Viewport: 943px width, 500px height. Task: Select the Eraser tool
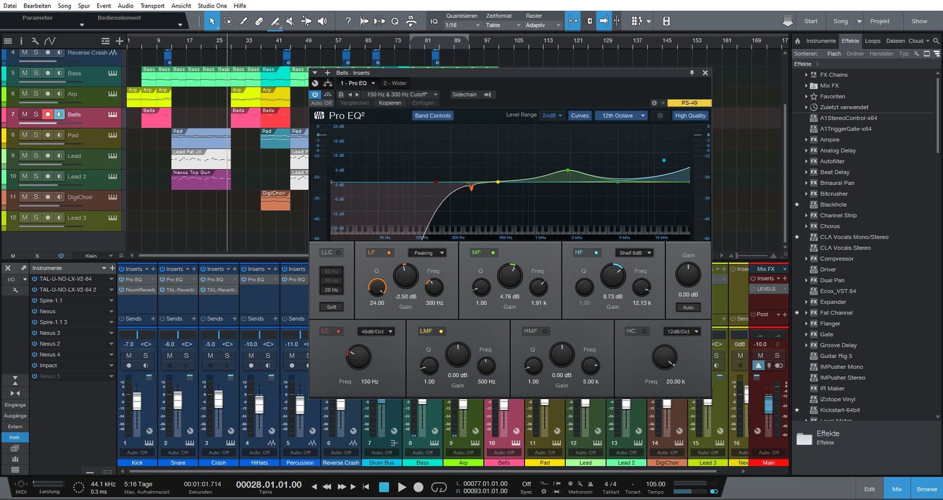point(259,21)
